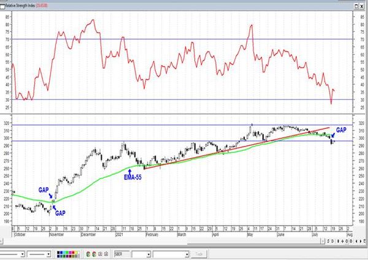Open the second line width dropdown

[x=48, y=254]
